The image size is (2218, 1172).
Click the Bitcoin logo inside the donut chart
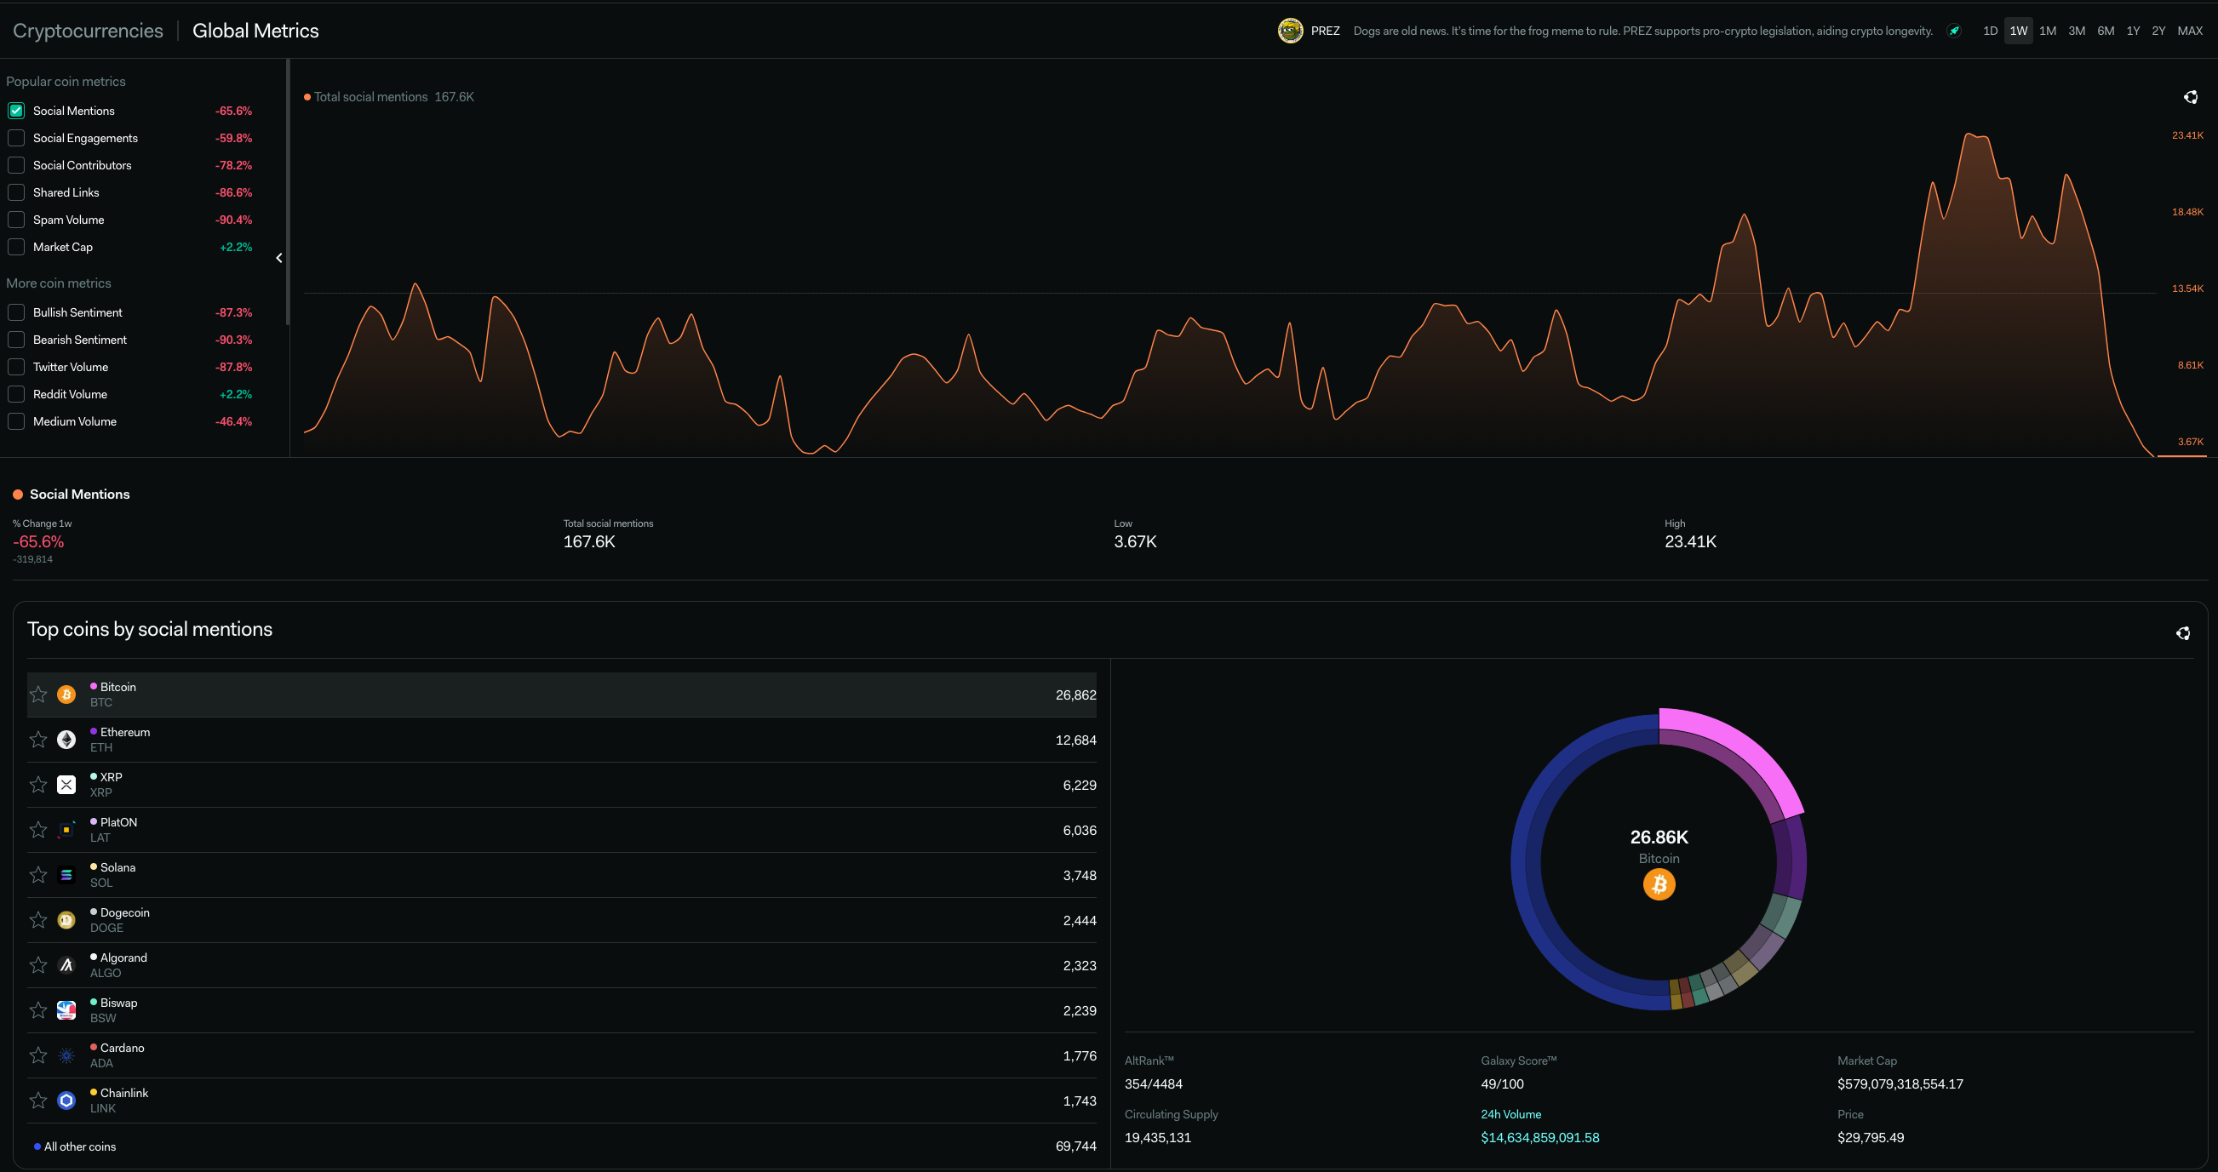(x=1659, y=883)
